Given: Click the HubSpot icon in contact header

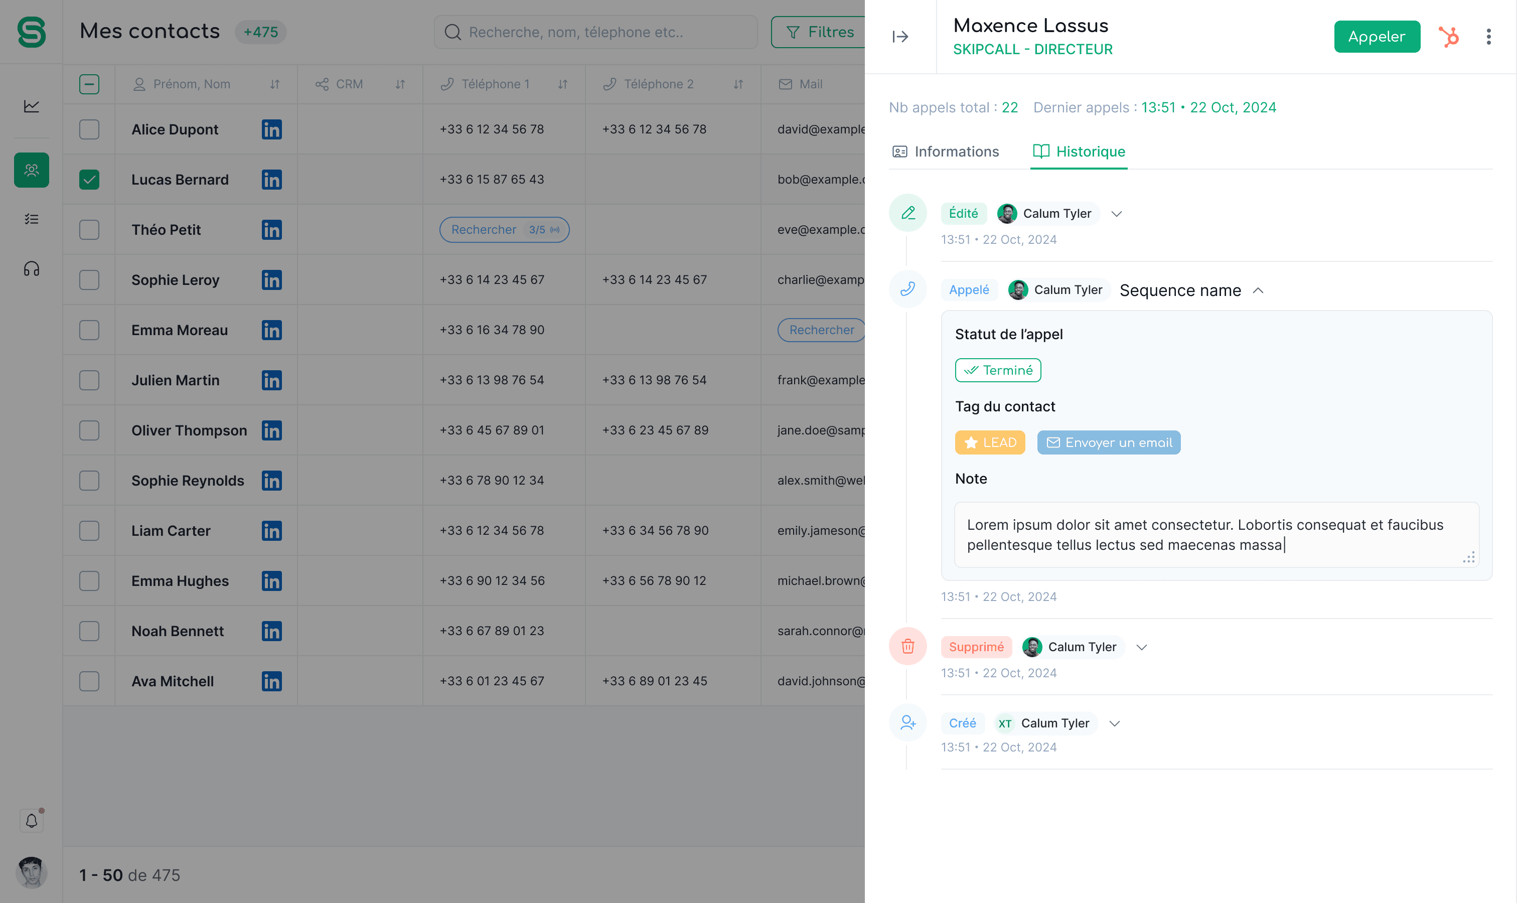Looking at the screenshot, I should [1449, 37].
